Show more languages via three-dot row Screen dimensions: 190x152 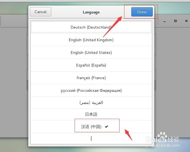(91, 139)
